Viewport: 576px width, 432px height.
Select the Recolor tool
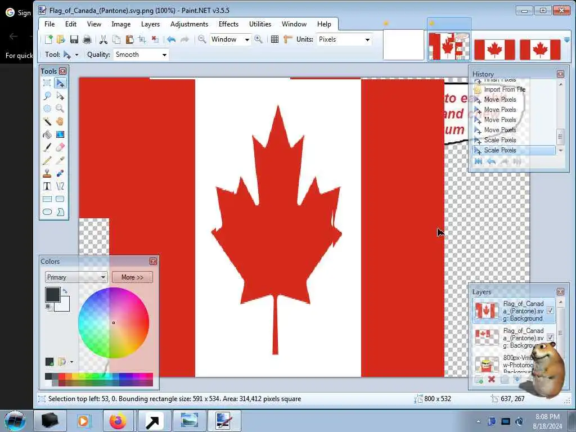coord(60,173)
